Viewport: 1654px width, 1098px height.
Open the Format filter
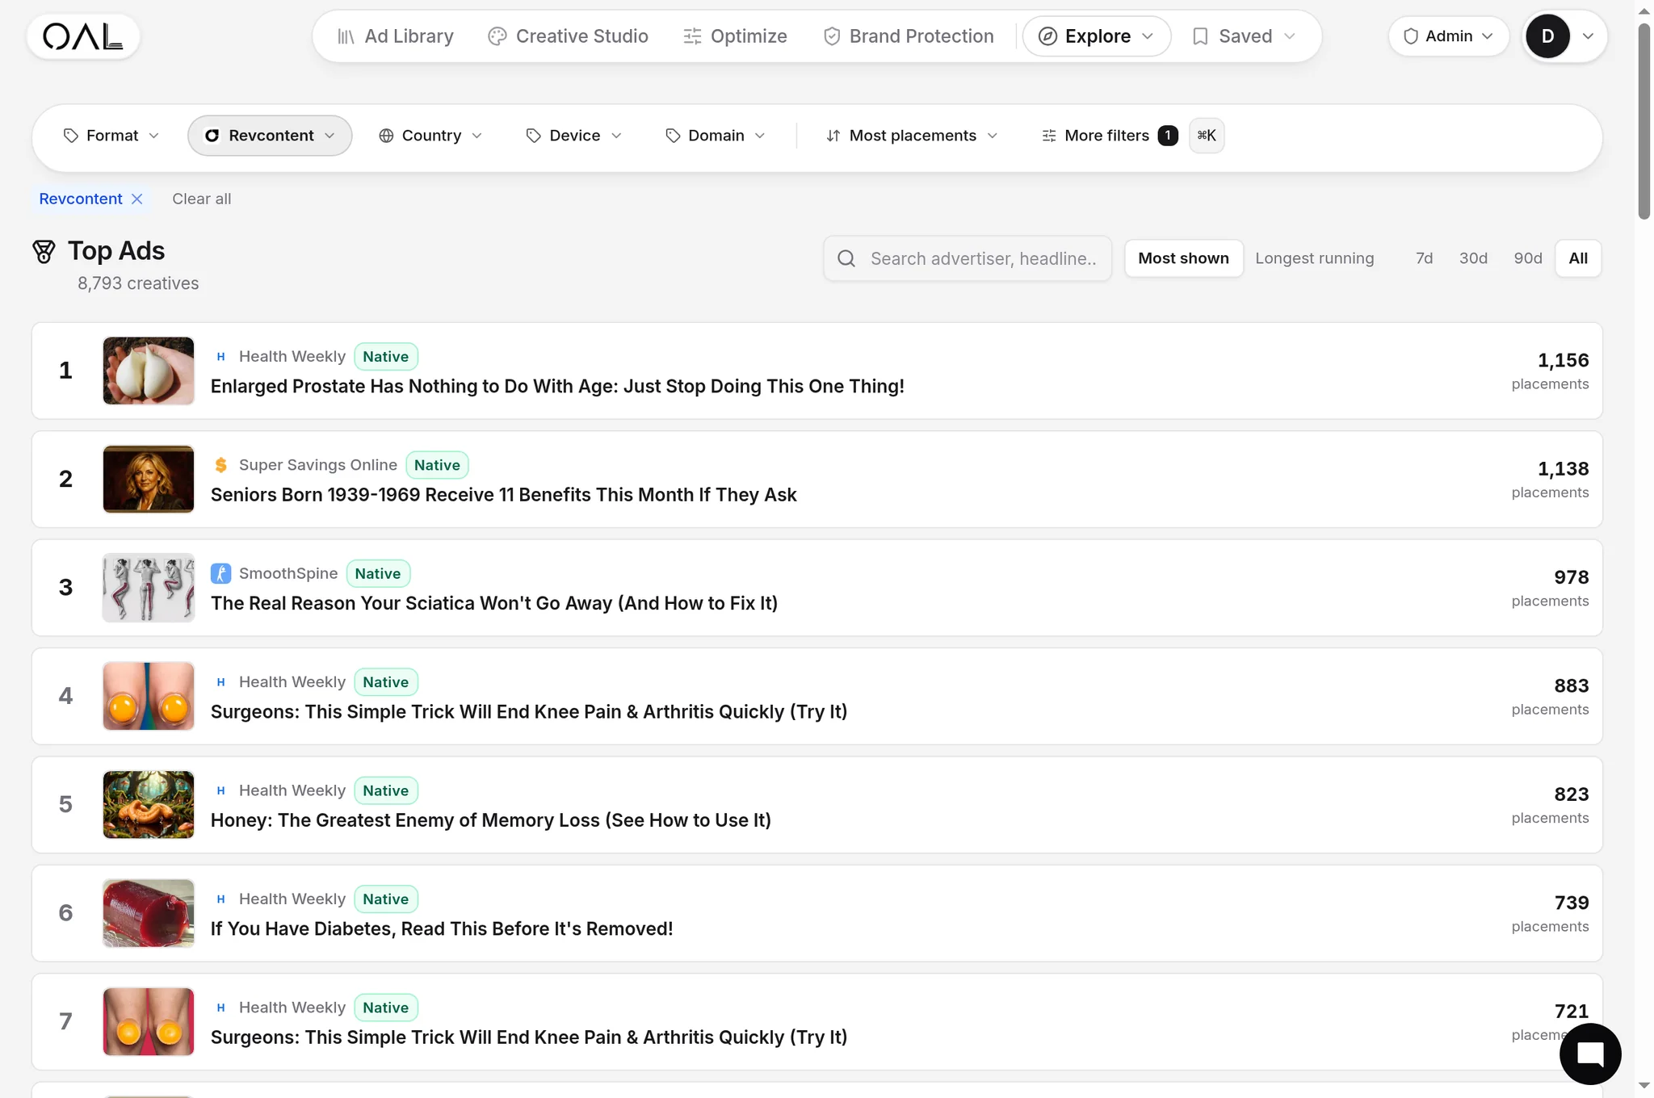pos(111,136)
